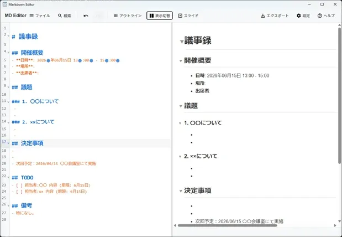This screenshot has width=342, height=237.
Task: Collapse the 議事録 heading in preview
Action: [x=181, y=42]
